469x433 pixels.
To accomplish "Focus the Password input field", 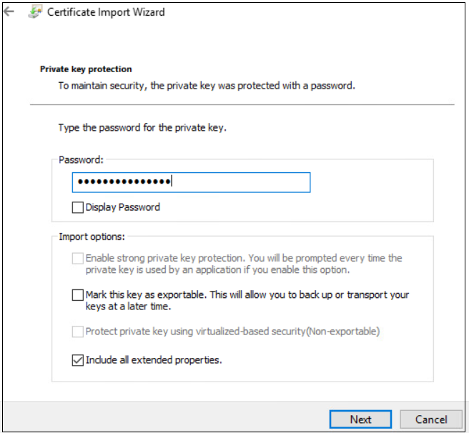I will pyautogui.click(x=191, y=182).
